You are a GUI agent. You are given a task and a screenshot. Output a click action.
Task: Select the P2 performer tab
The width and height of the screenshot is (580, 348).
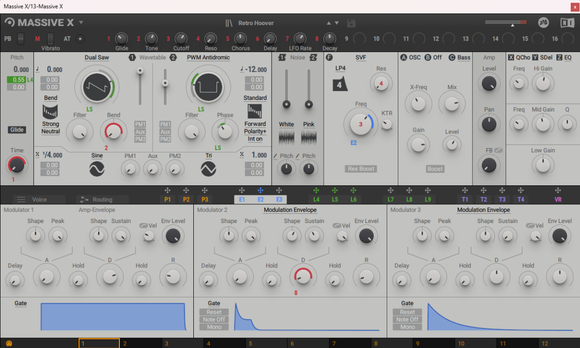tap(186, 199)
